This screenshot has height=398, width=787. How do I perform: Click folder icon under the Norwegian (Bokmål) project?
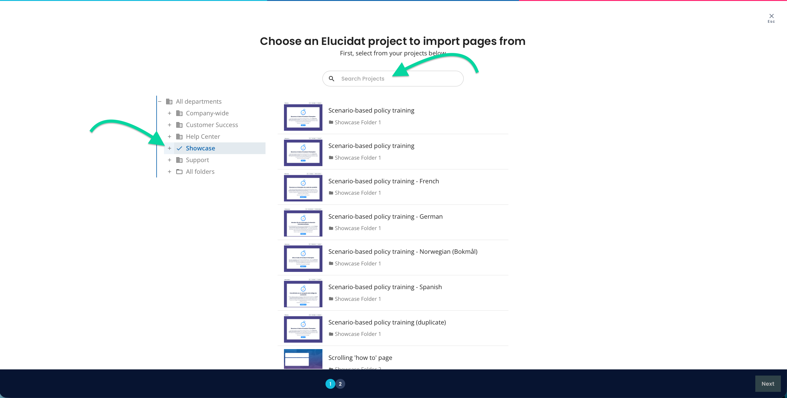point(331,264)
